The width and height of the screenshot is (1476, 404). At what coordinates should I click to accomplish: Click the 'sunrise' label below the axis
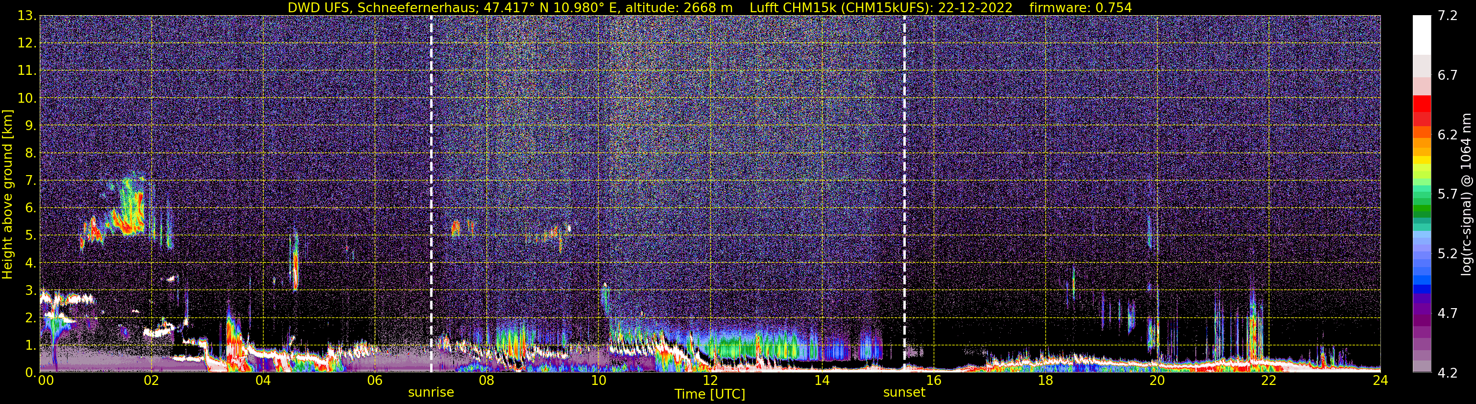(431, 393)
